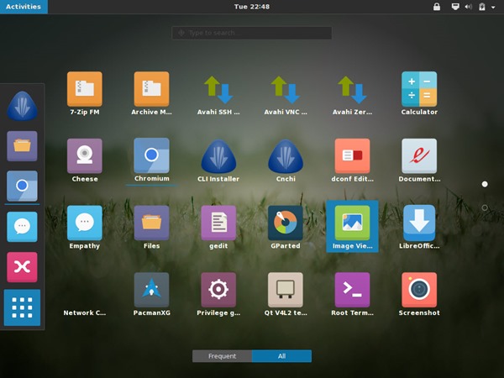Expand the system menu arrow
Image resolution: width=504 pixels, height=378 pixels.
[493, 7]
